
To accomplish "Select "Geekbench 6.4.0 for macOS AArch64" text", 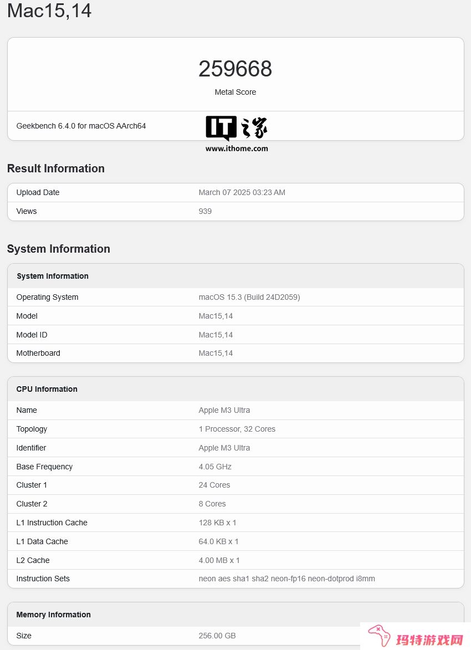I will pos(81,126).
